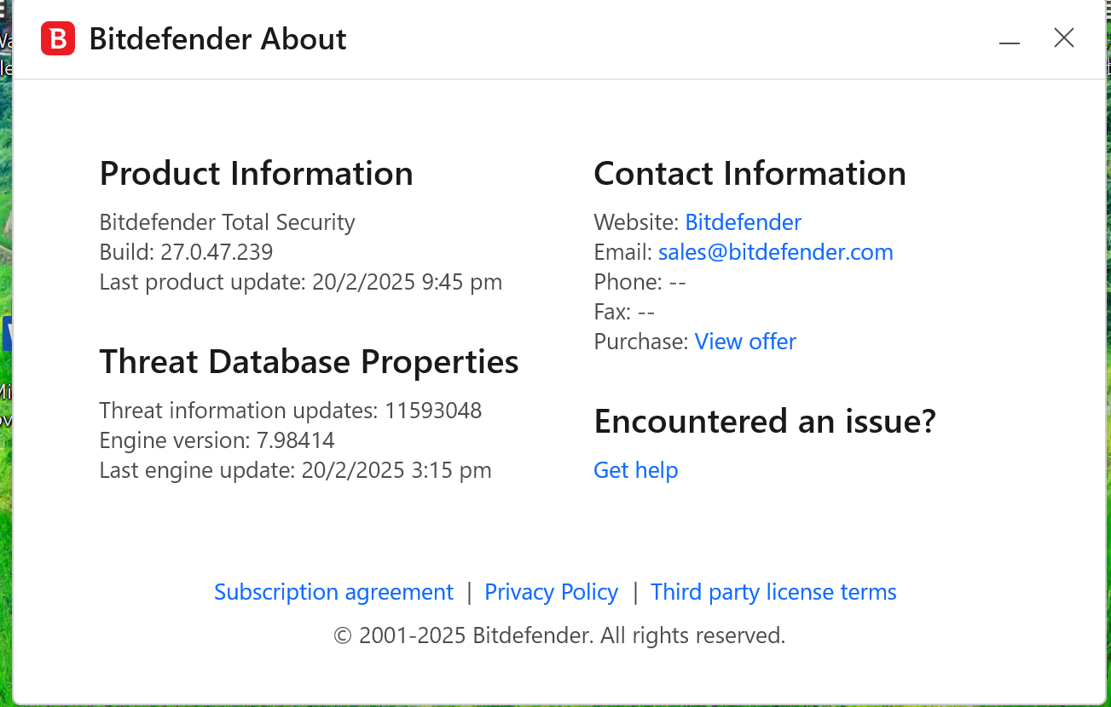Open the Bitdefender website link
This screenshot has height=707, width=1111.
click(743, 223)
